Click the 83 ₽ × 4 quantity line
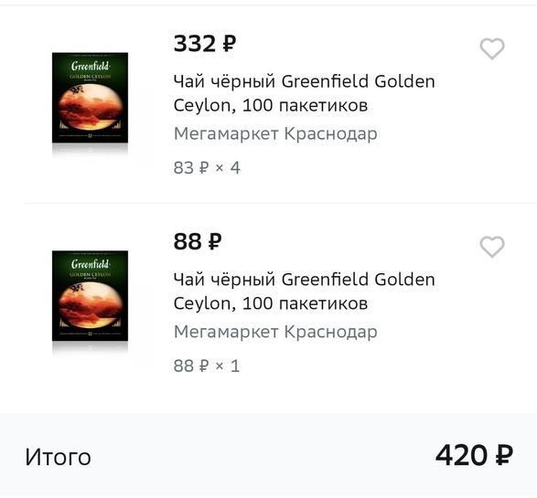Screen dimensions: 537x498 [207, 168]
